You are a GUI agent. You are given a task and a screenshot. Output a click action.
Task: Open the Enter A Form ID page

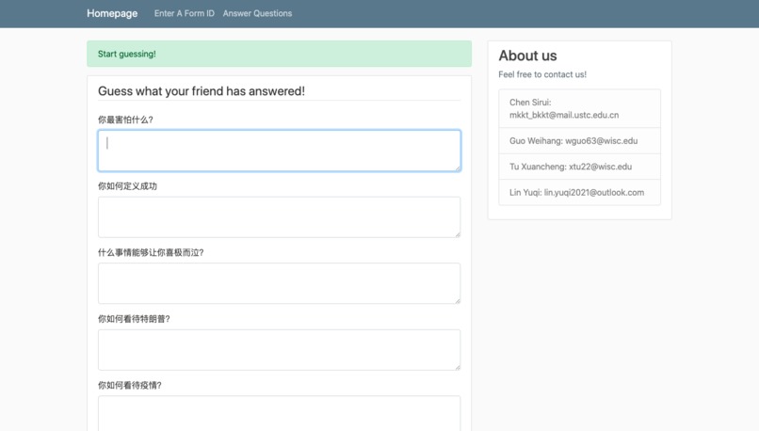[184, 13]
